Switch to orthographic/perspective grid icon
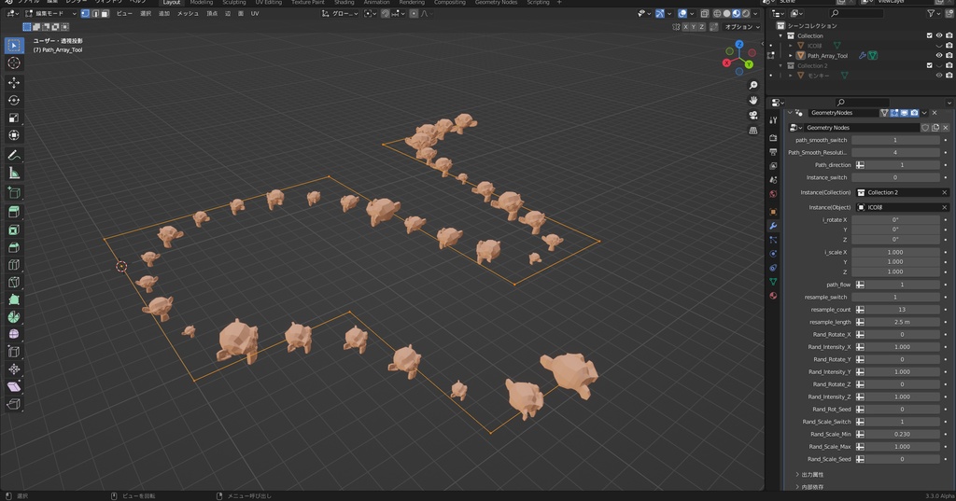Viewport: 956px width, 501px height. click(753, 130)
